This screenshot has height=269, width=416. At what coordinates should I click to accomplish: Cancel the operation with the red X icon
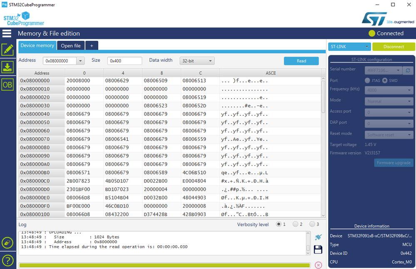(x=319, y=265)
